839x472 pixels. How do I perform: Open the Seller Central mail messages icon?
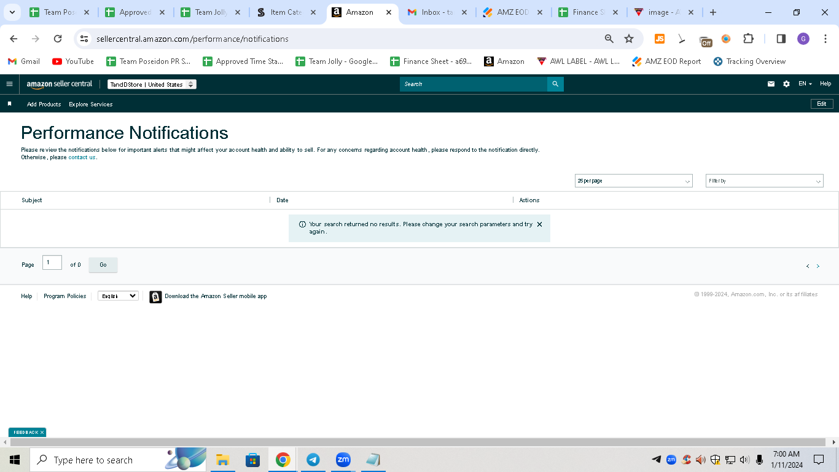[x=771, y=84]
